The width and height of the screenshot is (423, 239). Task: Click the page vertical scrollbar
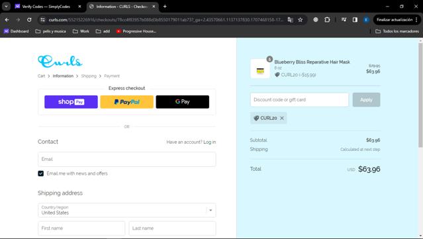tap(420, 95)
